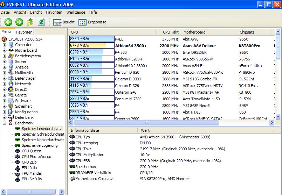The height and width of the screenshot is (195, 282).
Task: Open the Favoriten menu in the menu bar
Action: 54,12
